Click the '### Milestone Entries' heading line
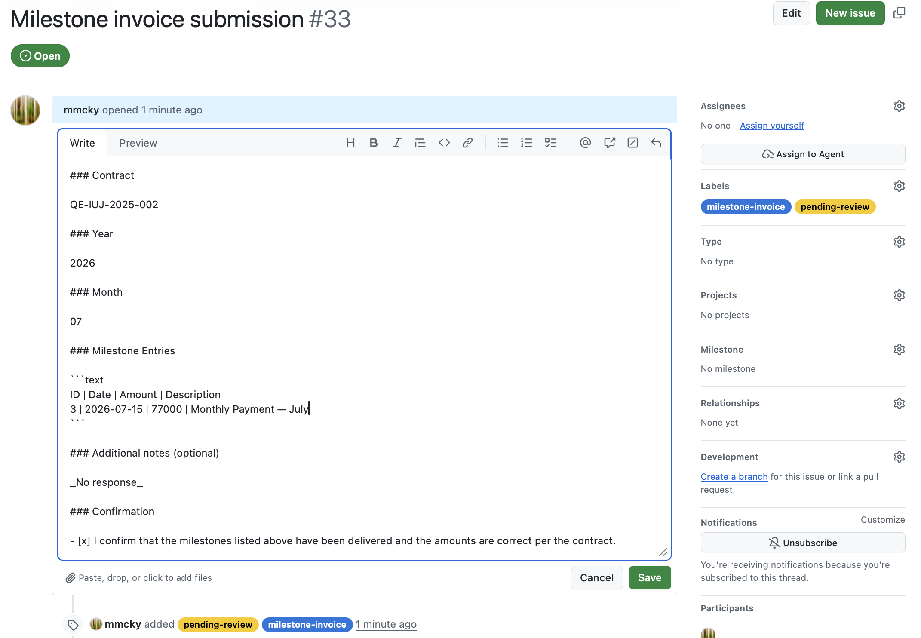The width and height of the screenshot is (921, 638). pyautogui.click(x=123, y=351)
